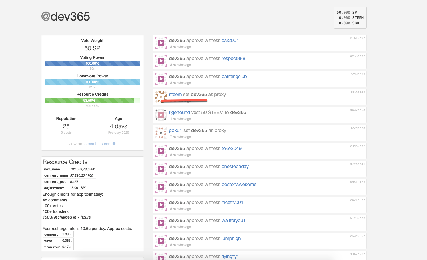This screenshot has height=260, width=427.
Task: Open transaction hash e1419b97
Action: click(357, 38)
